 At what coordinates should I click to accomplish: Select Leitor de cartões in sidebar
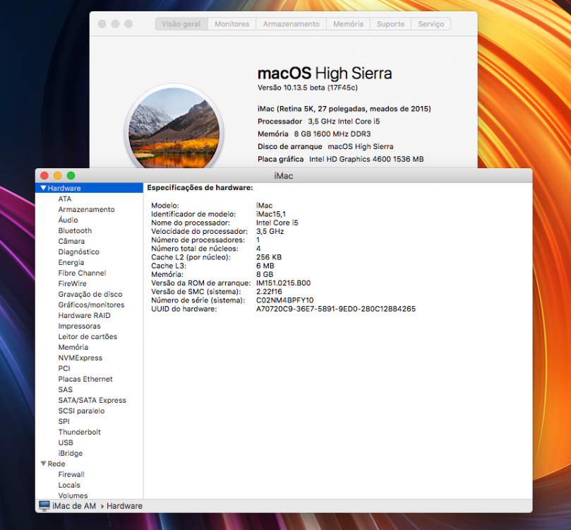pyautogui.click(x=88, y=336)
